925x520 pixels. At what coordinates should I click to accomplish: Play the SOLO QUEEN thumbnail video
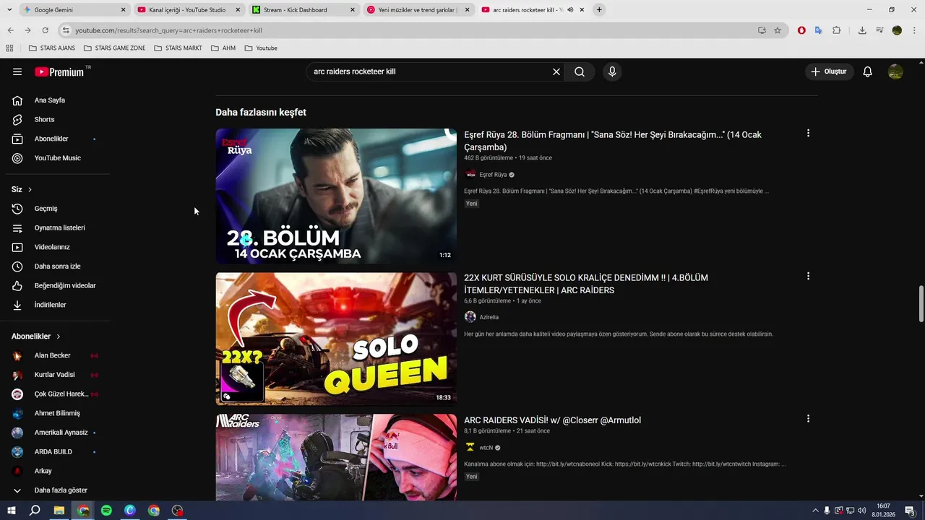click(336, 339)
